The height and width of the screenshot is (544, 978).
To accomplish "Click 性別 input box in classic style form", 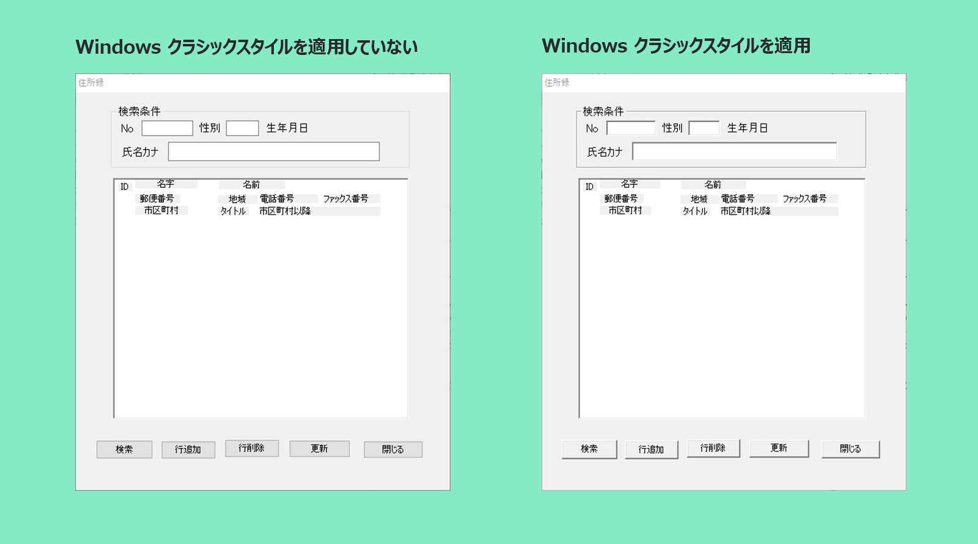I will tap(704, 128).
